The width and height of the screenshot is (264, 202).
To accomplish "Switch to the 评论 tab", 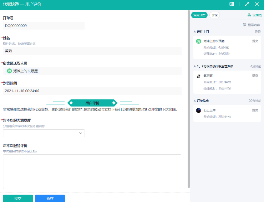I will tap(214, 15).
